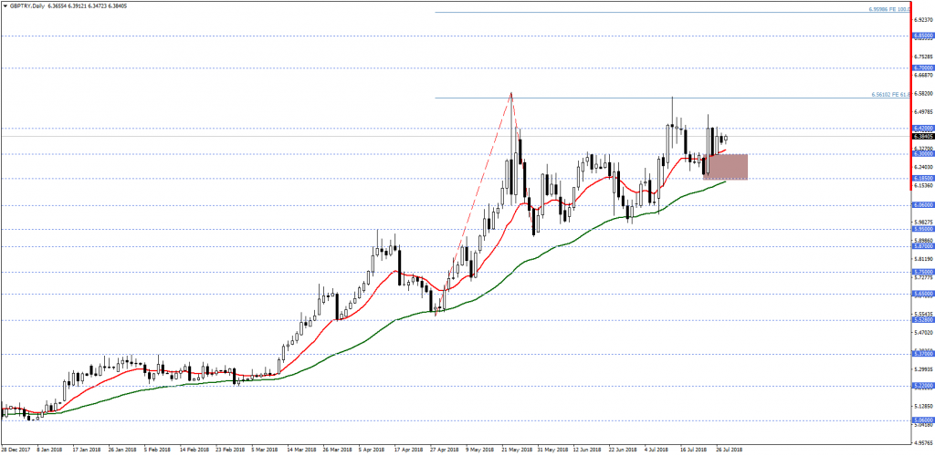Click the 6.85000 price level label
The image size is (935, 456).
point(922,36)
